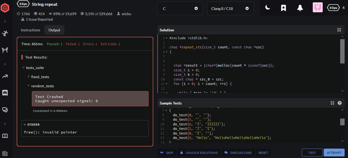
Task: Open the docs book icon in sidebar
Action: (x=5, y=136)
